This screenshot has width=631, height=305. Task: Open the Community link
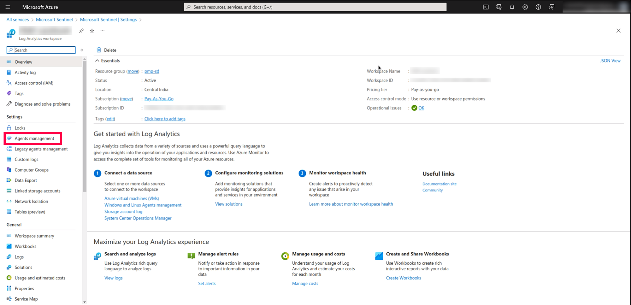click(x=433, y=190)
